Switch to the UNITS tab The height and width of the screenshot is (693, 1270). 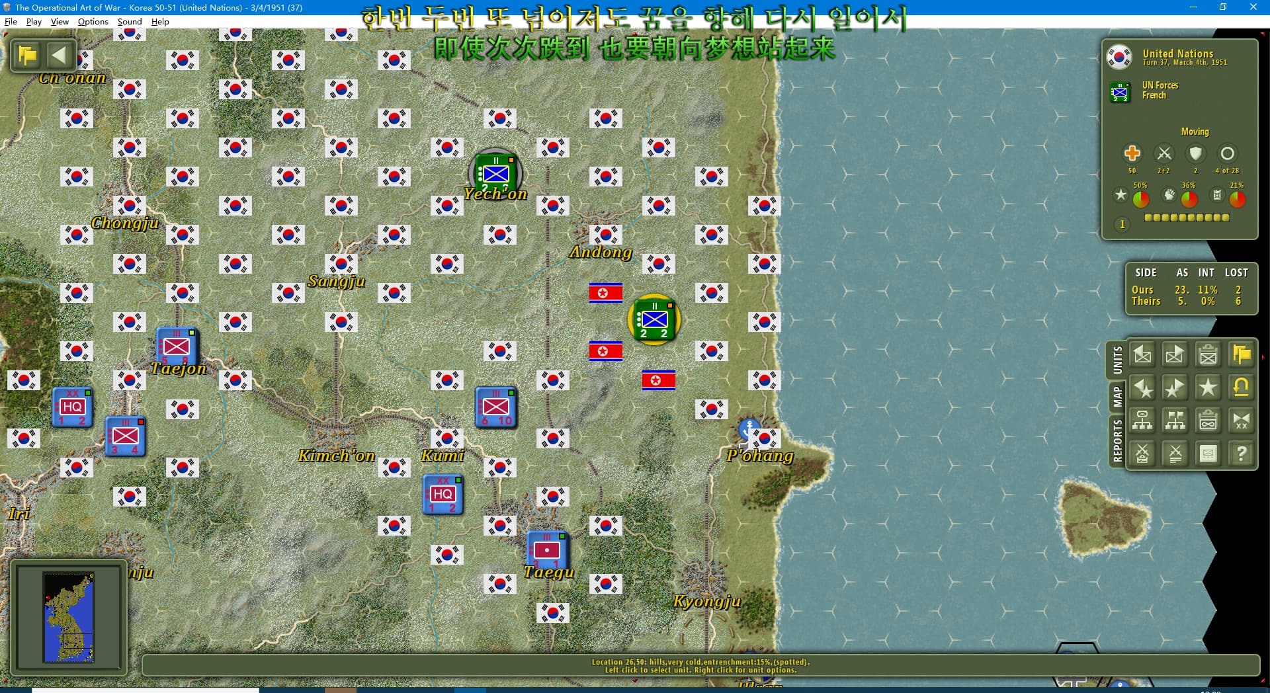click(1117, 360)
